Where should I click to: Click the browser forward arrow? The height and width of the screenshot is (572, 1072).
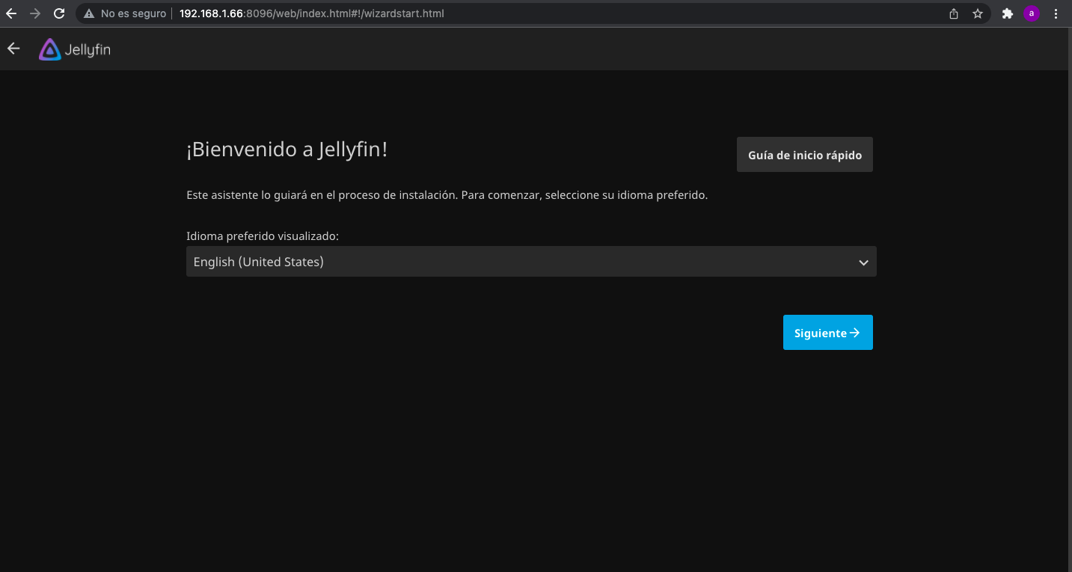point(35,13)
